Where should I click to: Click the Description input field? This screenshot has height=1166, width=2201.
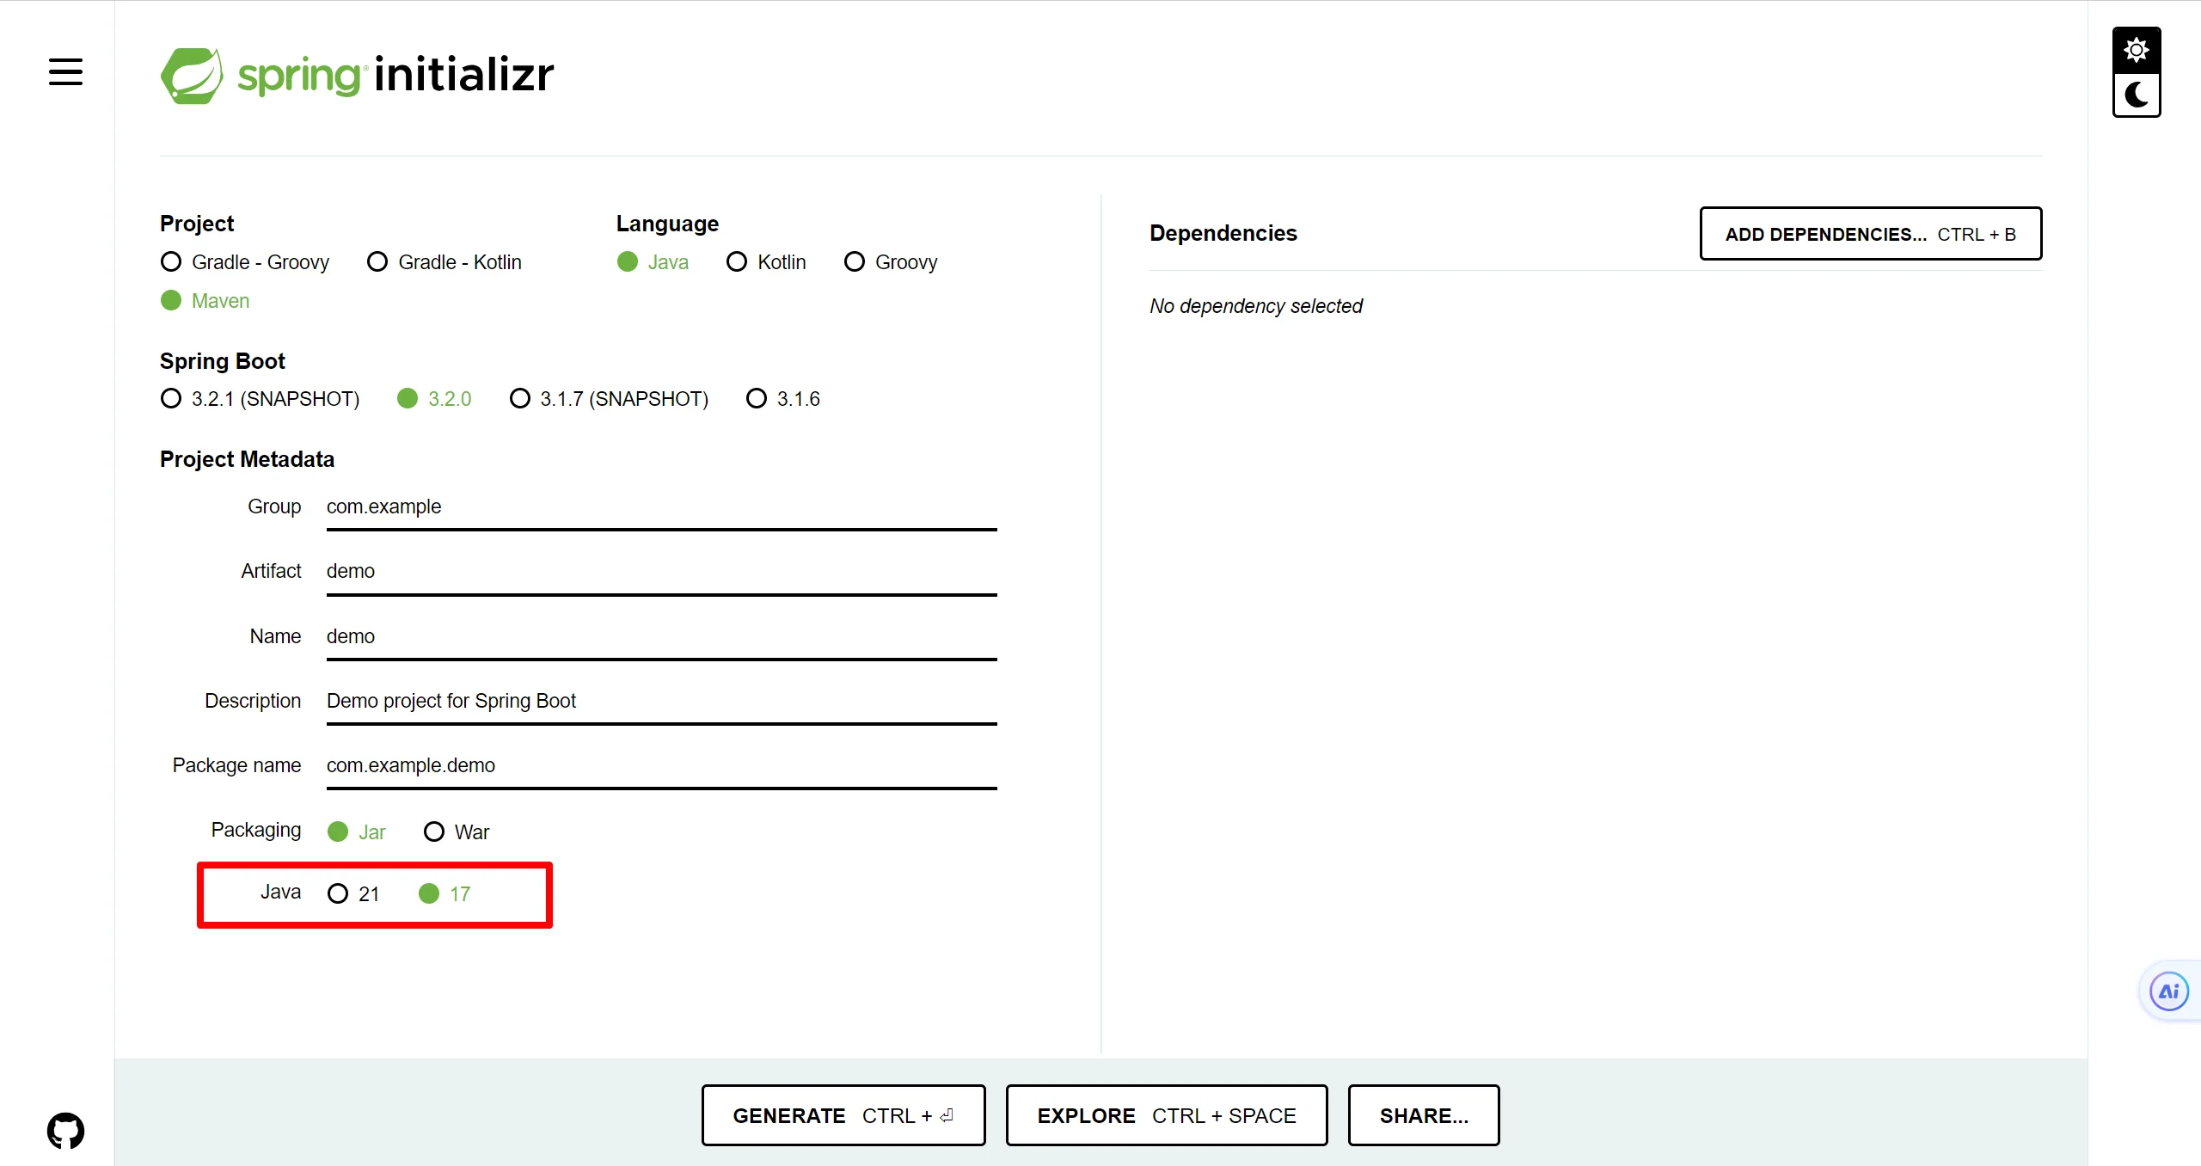(x=660, y=702)
